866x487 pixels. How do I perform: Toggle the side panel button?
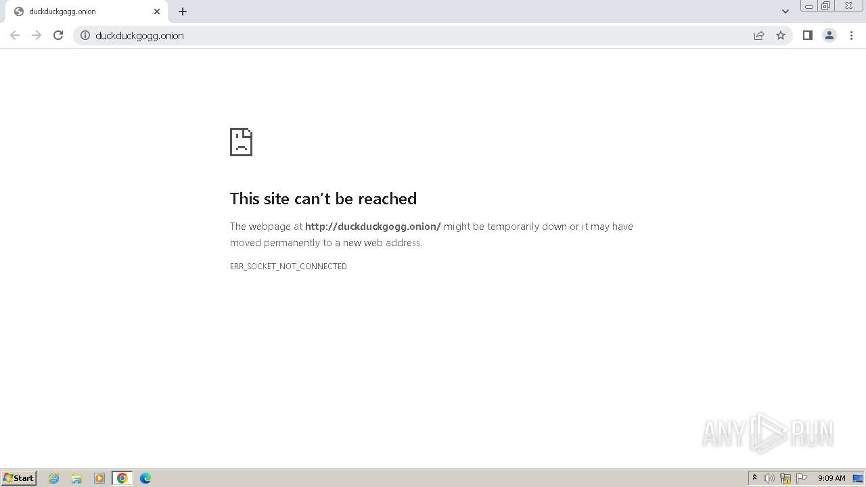pos(807,35)
